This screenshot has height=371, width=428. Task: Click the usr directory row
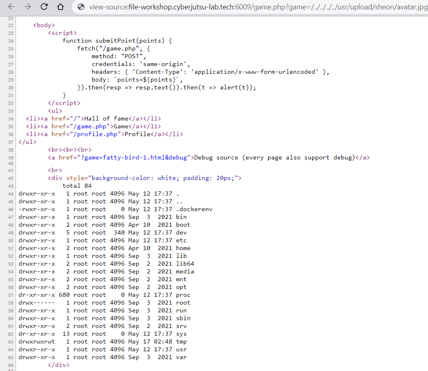pos(102,349)
